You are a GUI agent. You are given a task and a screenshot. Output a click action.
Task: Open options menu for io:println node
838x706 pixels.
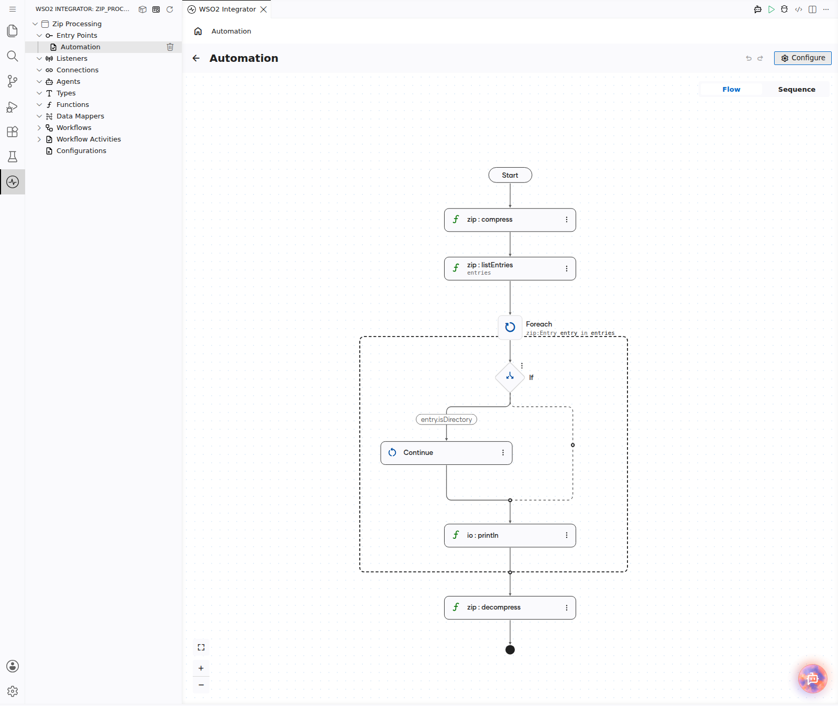[567, 536]
